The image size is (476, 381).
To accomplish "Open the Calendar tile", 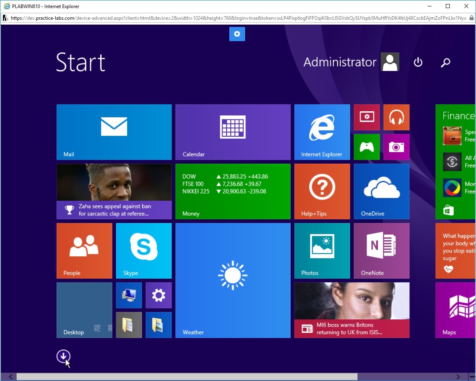I will click(x=233, y=132).
